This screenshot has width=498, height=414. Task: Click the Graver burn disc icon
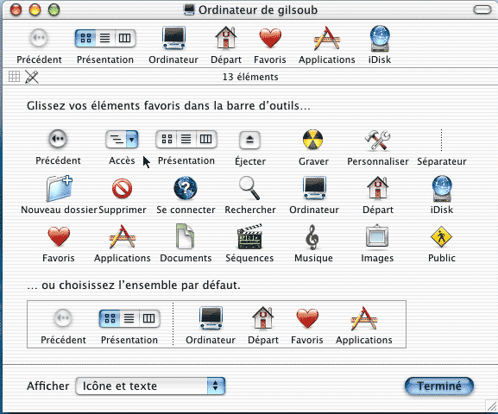coord(312,139)
